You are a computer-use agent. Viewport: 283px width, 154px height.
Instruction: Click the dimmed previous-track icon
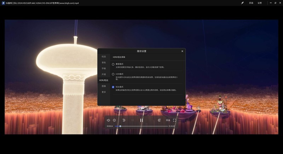tap(133, 120)
